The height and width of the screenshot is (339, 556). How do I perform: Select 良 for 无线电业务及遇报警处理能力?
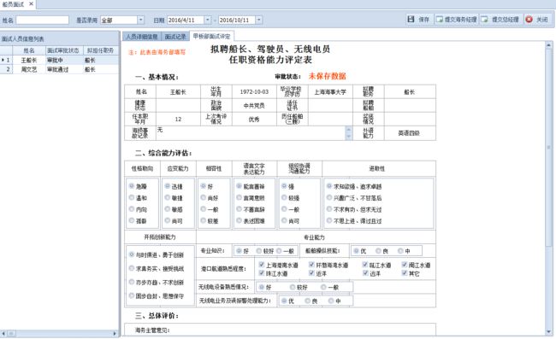[308, 301]
